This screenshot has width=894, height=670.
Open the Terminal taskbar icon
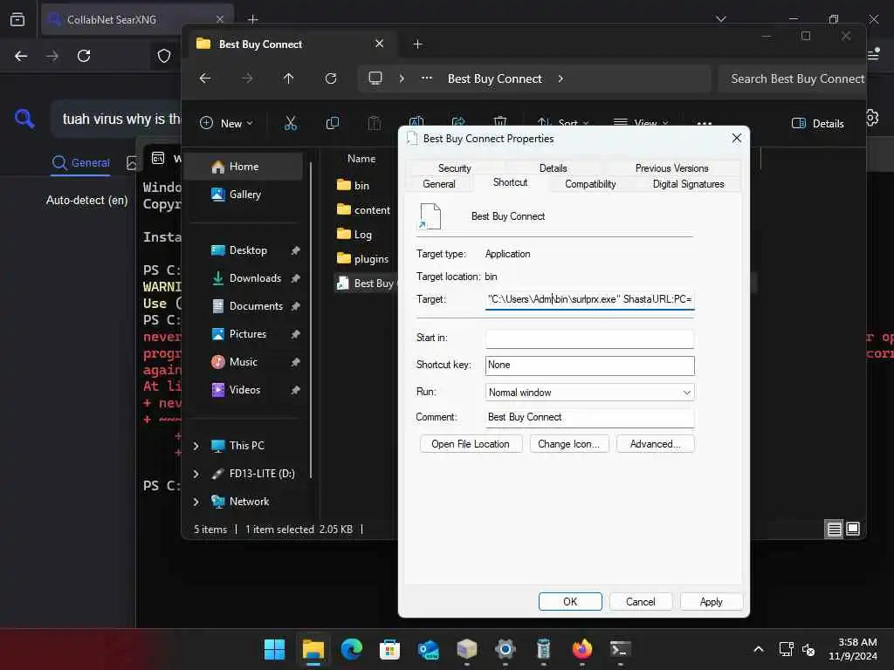[x=621, y=649]
